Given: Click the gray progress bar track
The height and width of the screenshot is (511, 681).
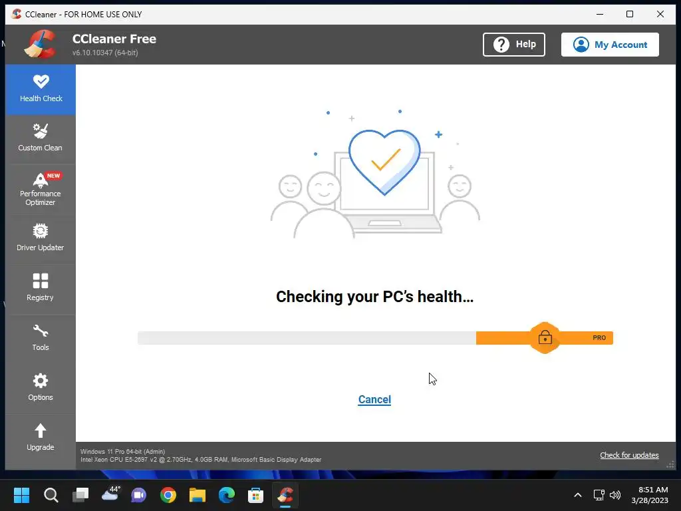Looking at the screenshot, I should [x=307, y=337].
